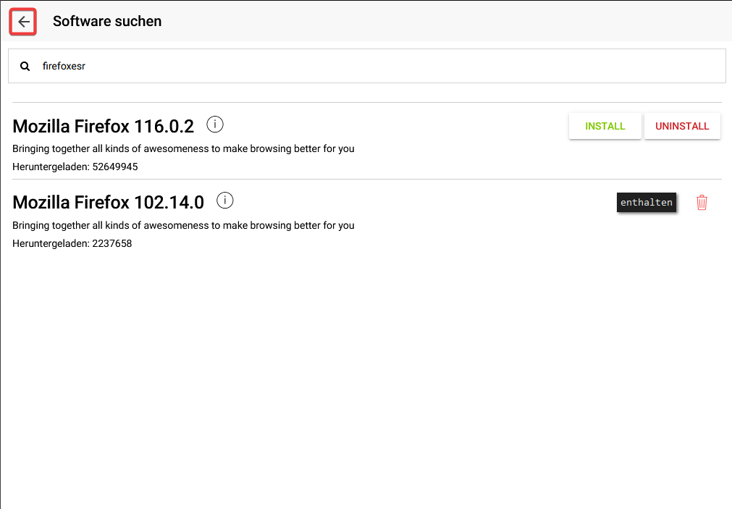Click the magnifier search icon
This screenshot has width=732, height=509.
tap(25, 67)
